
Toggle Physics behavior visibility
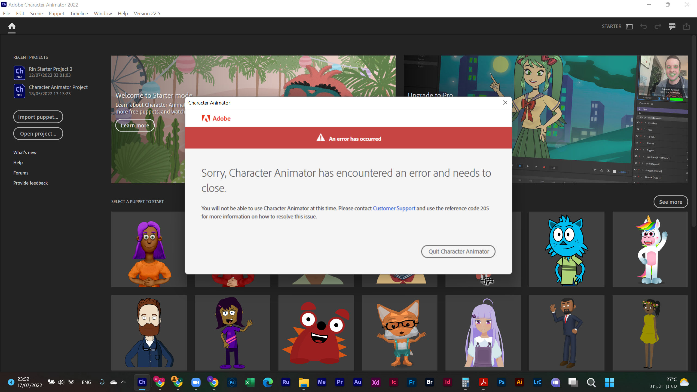pos(637,143)
